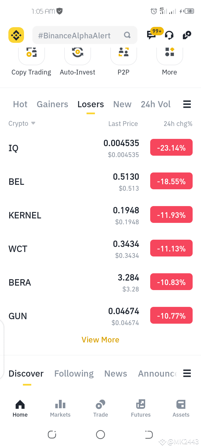This screenshot has height=448, width=201.
Task: Select the Following feed tab
Action: point(74,374)
